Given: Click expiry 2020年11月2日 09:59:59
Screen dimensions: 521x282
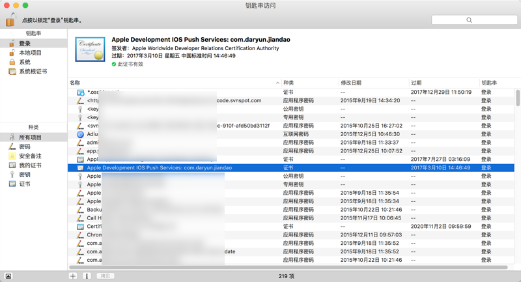Looking at the screenshot, I should point(441,227).
